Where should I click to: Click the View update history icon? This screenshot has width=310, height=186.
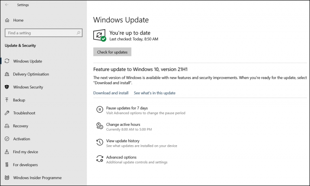coord(100,142)
